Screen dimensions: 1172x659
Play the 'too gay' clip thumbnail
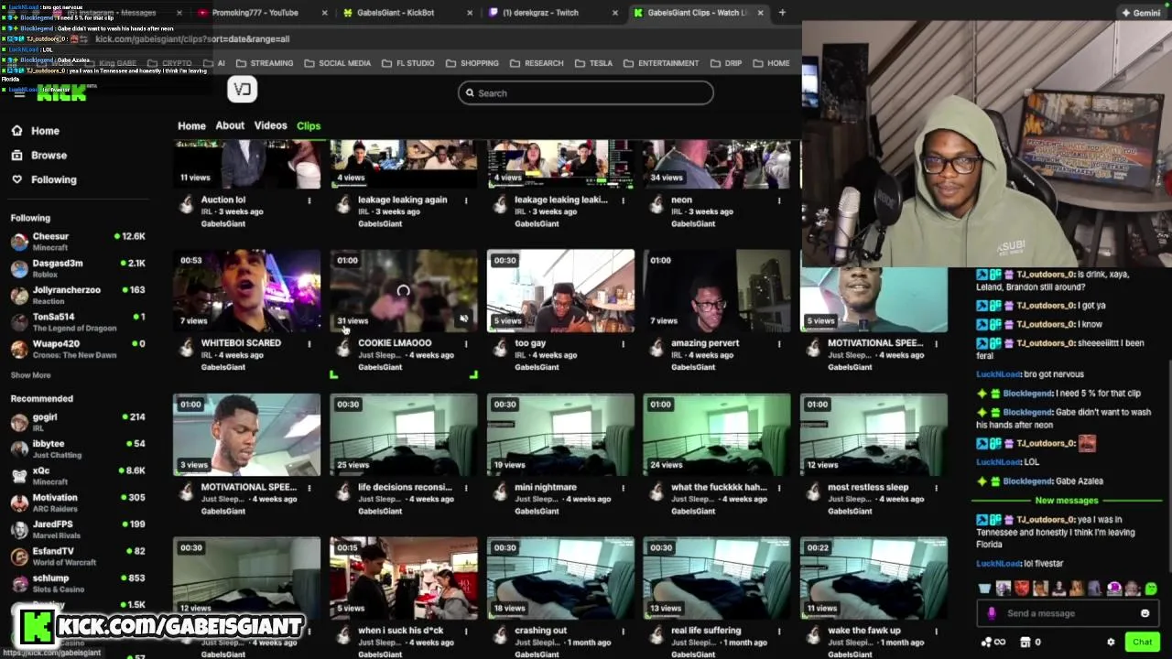tap(560, 290)
